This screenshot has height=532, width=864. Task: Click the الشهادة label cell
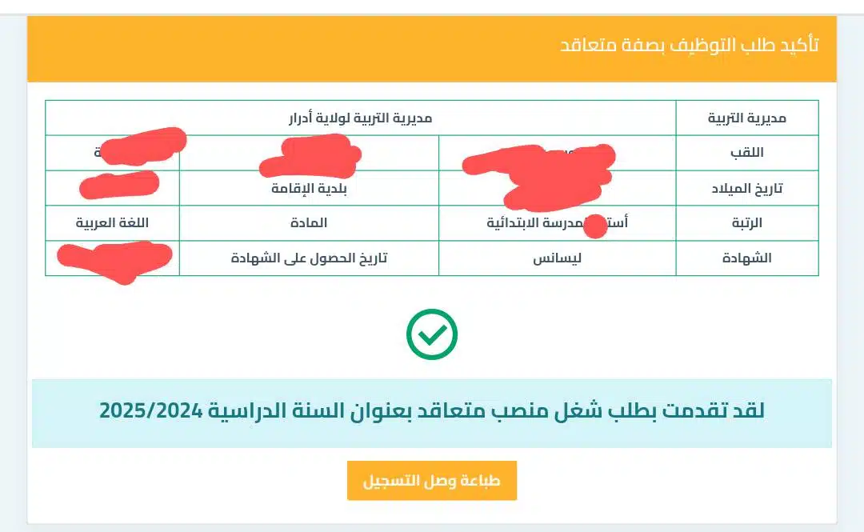click(747, 258)
